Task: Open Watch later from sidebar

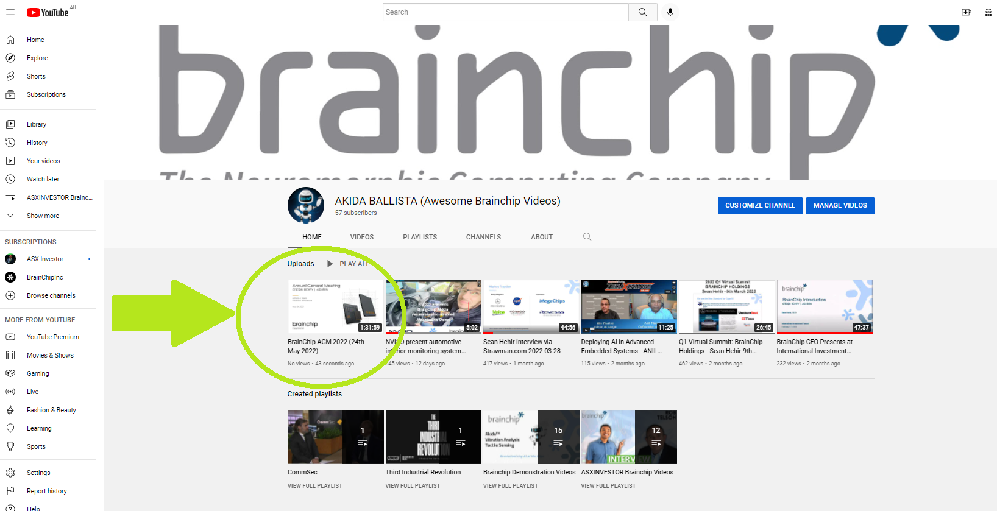Action: pyautogui.click(x=43, y=179)
